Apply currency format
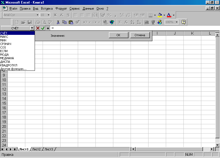The width and height of the screenshot is (220, 158). [x=103, y=15]
